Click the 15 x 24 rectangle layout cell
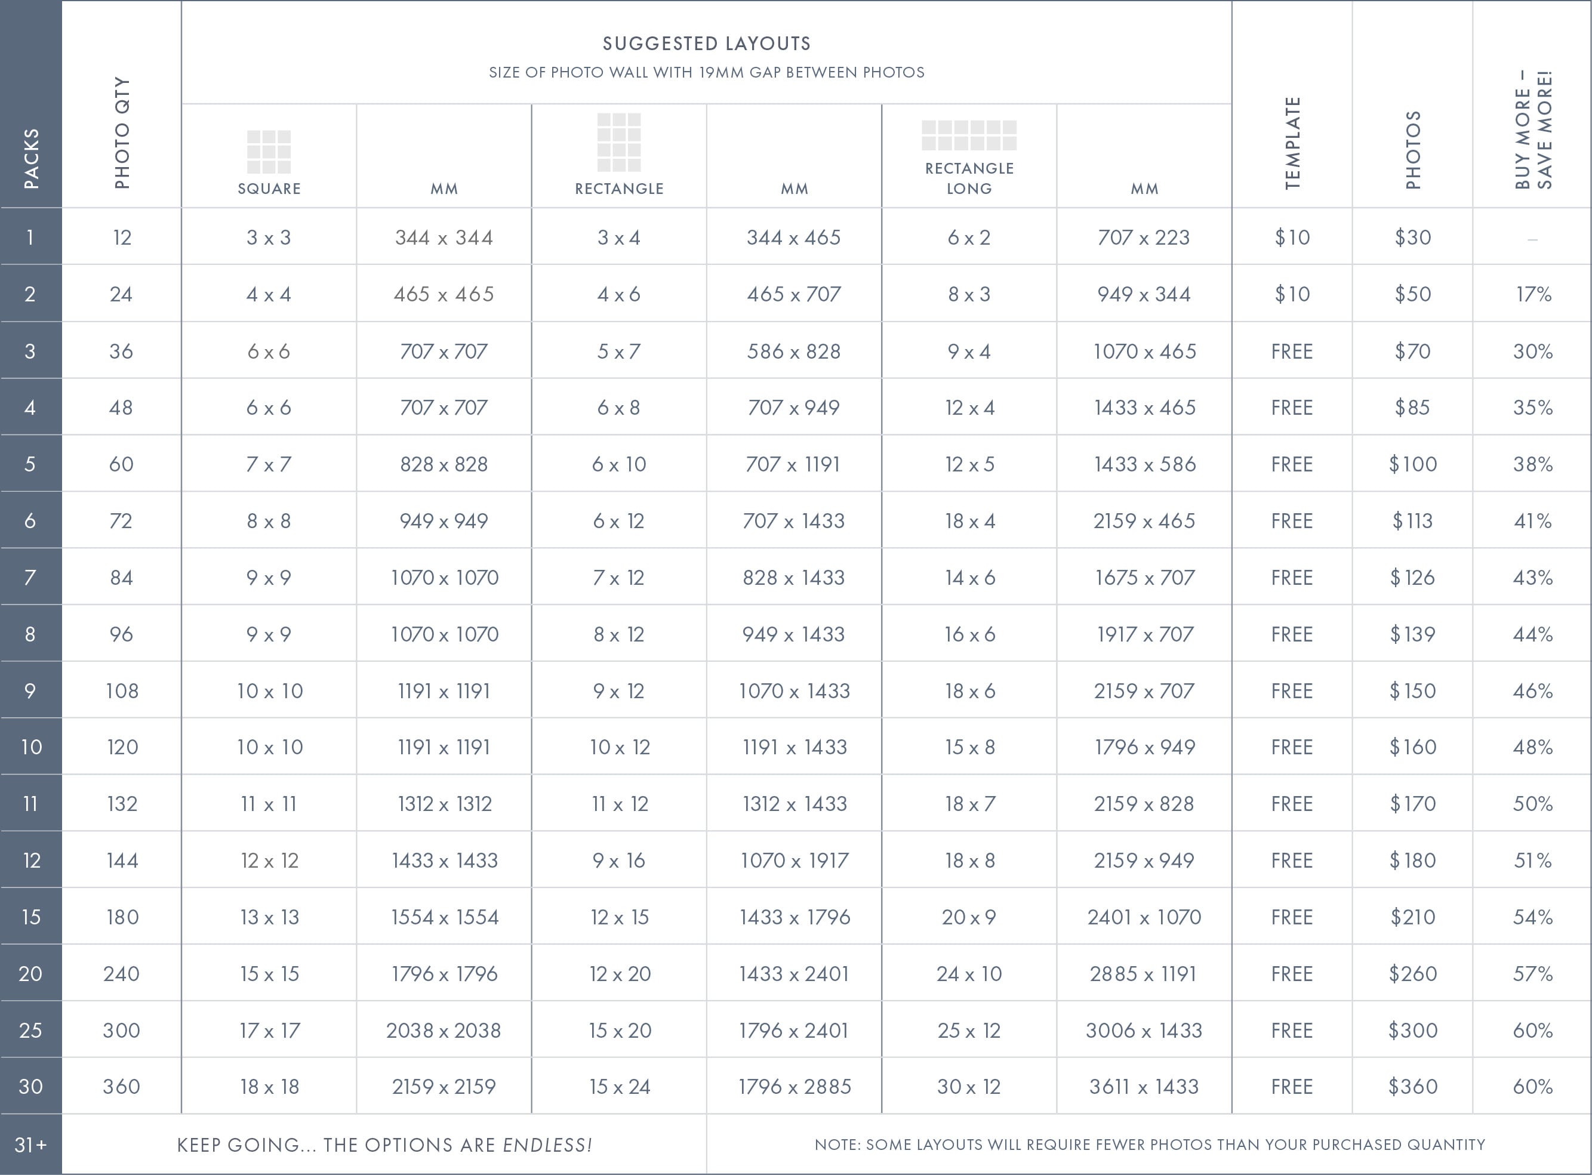Image resolution: width=1592 pixels, height=1175 pixels. 619,1087
